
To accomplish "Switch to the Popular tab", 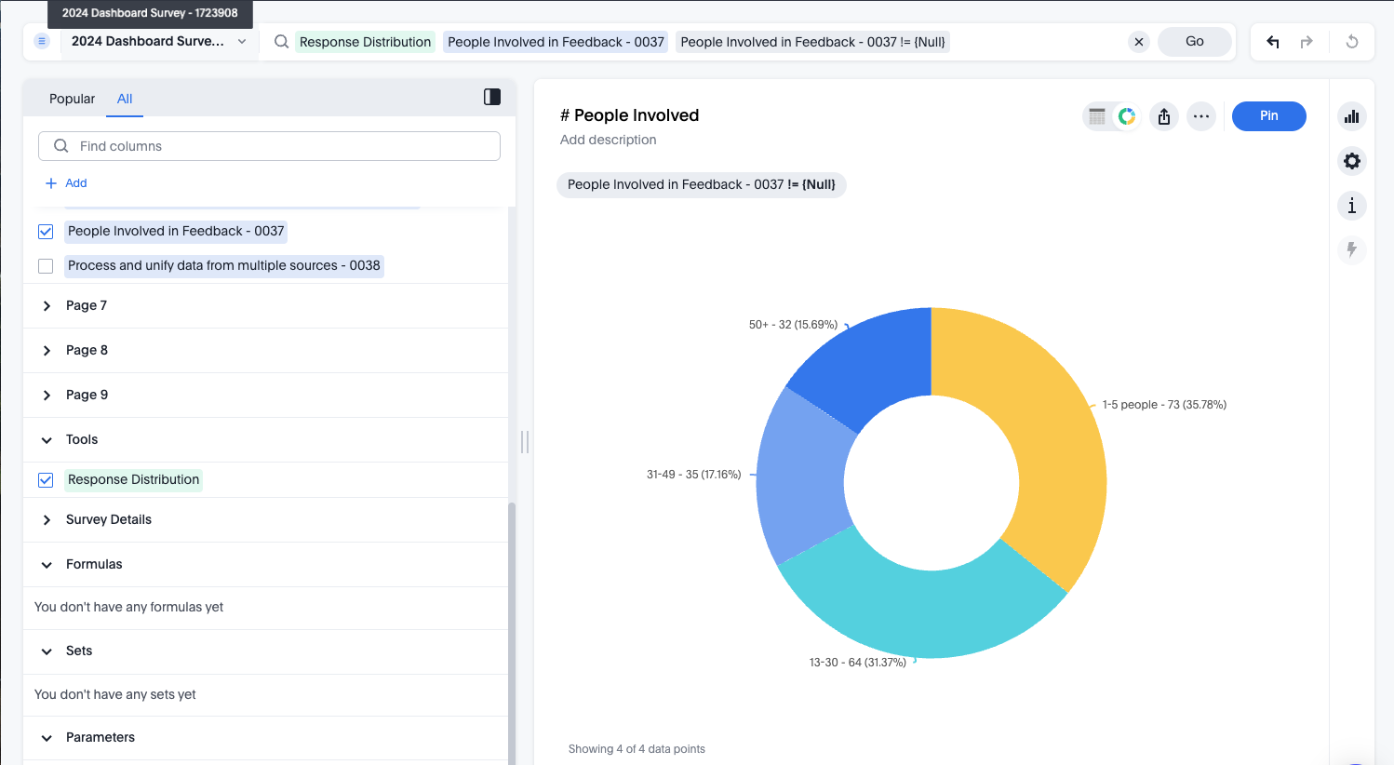I will click(x=72, y=99).
